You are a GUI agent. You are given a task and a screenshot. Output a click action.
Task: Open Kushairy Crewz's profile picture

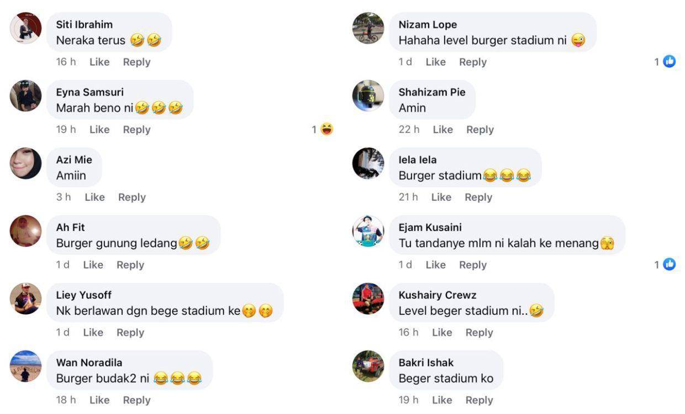tap(368, 299)
